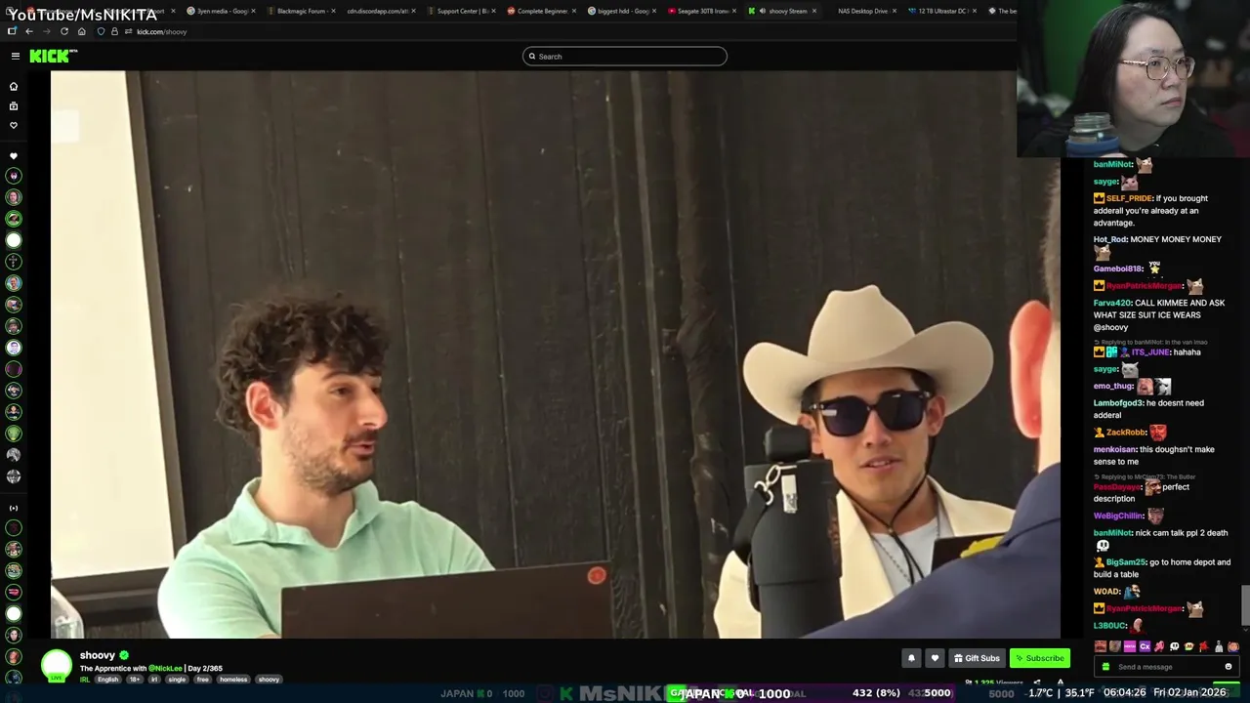This screenshot has height=703, width=1250.
Task: Click the shield icon in address bar
Action: tap(101, 31)
